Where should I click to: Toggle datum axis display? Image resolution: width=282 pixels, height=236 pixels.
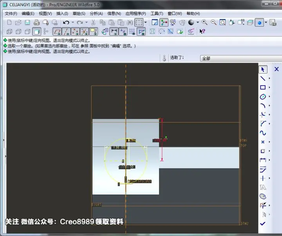66,32
